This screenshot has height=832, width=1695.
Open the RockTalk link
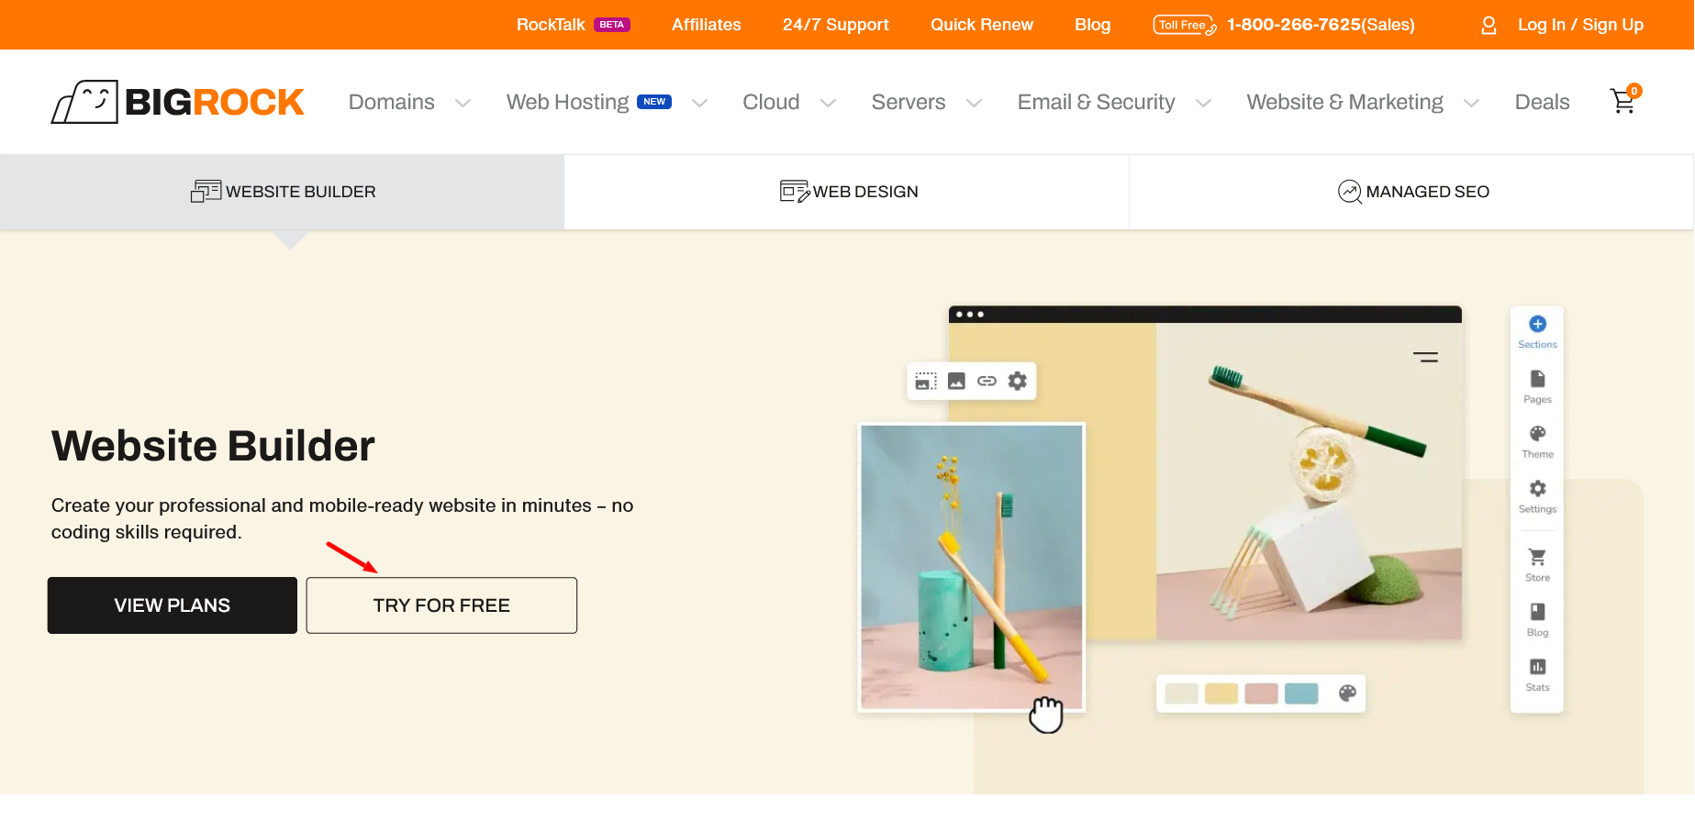(551, 25)
